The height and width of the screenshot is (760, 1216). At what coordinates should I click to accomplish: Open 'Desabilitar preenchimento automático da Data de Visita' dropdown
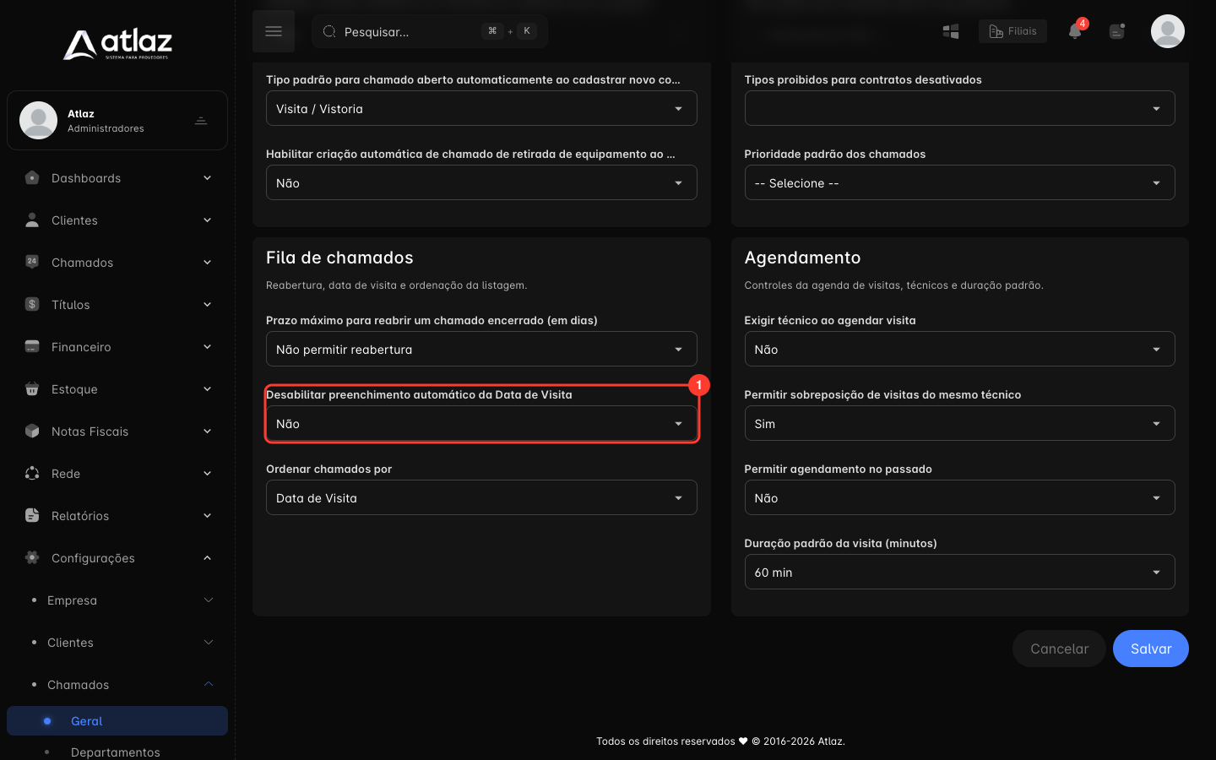click(481, 423)
